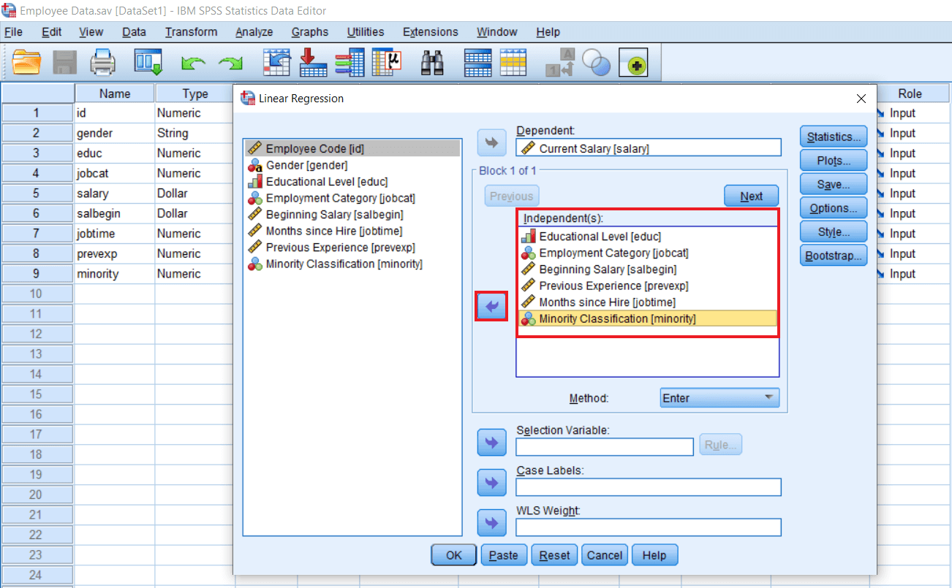
Task: Click the WLS Weight field
Action: [x=649, y=527]
